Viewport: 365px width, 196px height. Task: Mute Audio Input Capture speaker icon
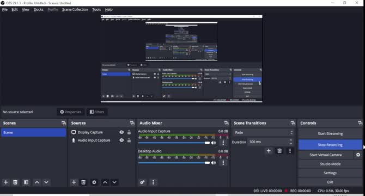point(214,143)
